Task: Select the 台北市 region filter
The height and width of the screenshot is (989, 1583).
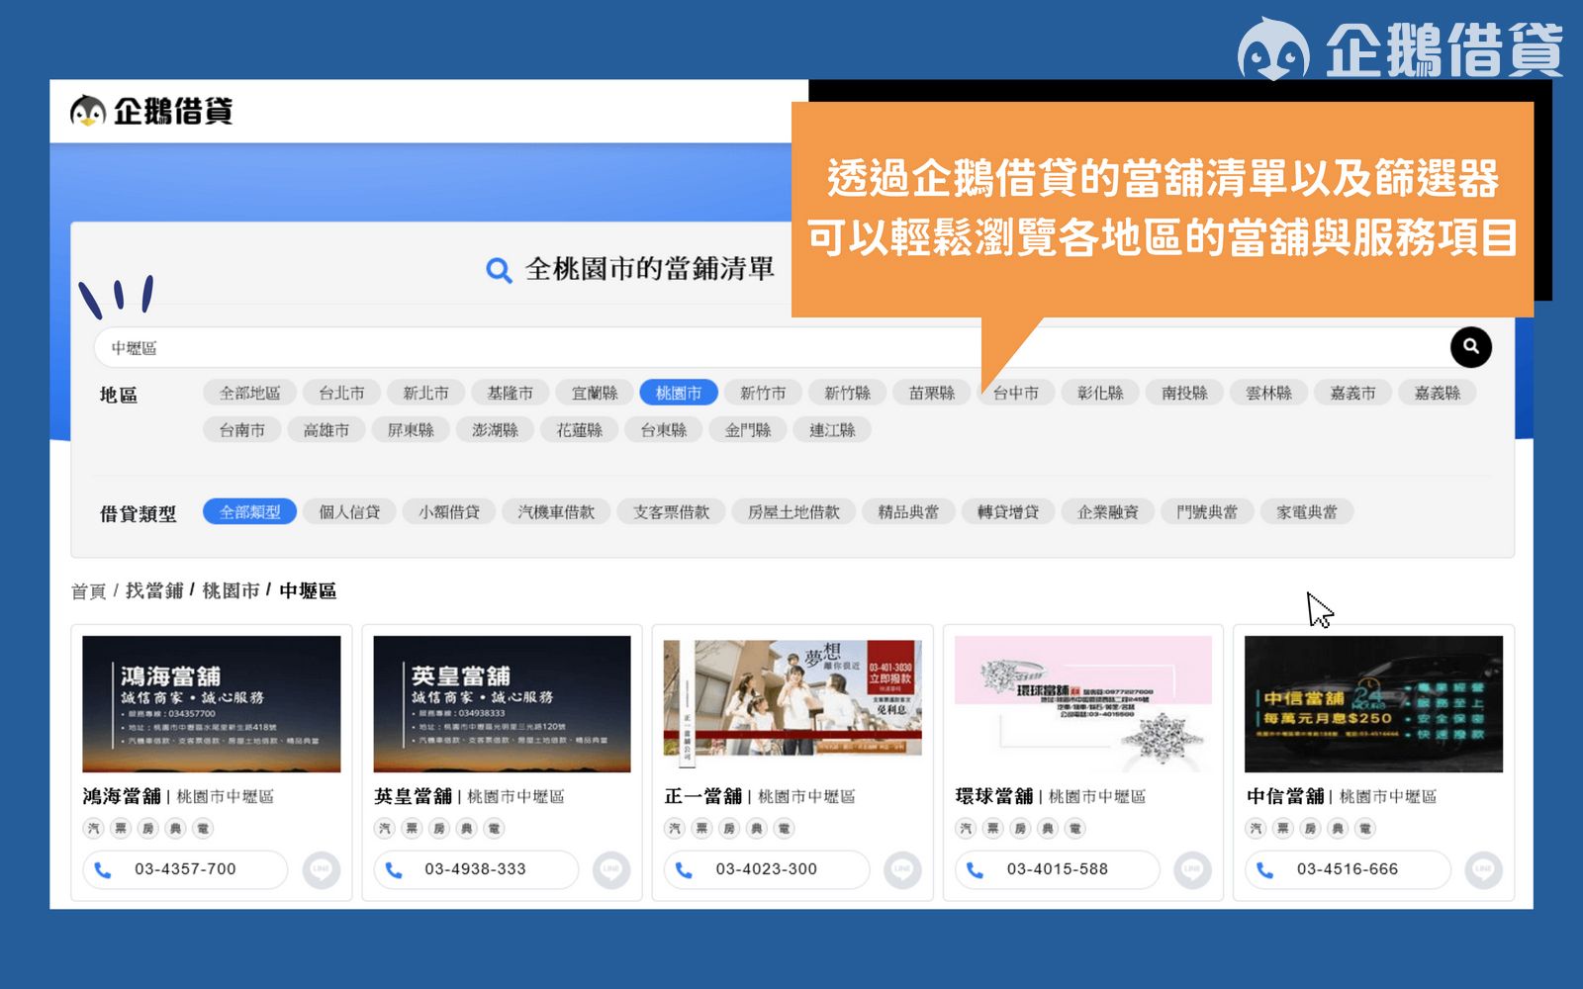Action: click(341, 393)
